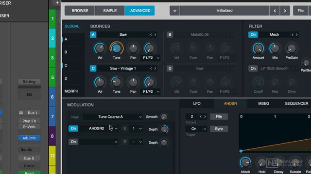The height and width of the screenshot is (174, 311).
Task: Adjust source A Vol knob
Action: (x=100, y=48)
